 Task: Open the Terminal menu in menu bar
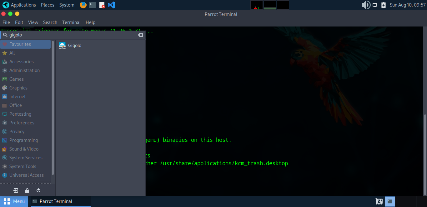pos(71,22)
